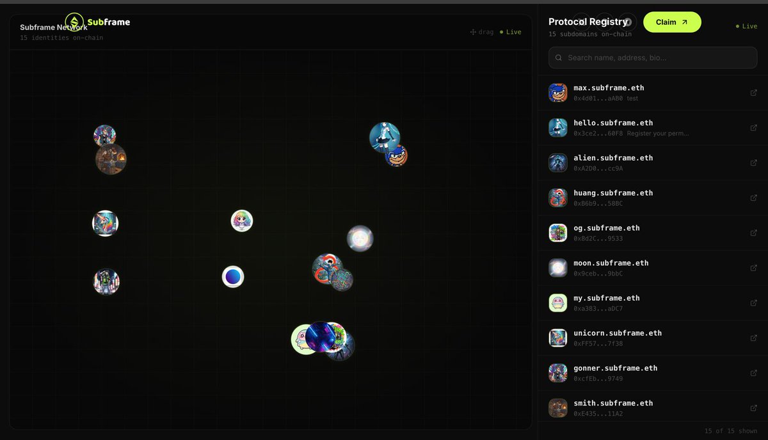Open external link for unicorn.subframe.eth
The height and width of the screenshot is (440, 768).
point(753,338)
